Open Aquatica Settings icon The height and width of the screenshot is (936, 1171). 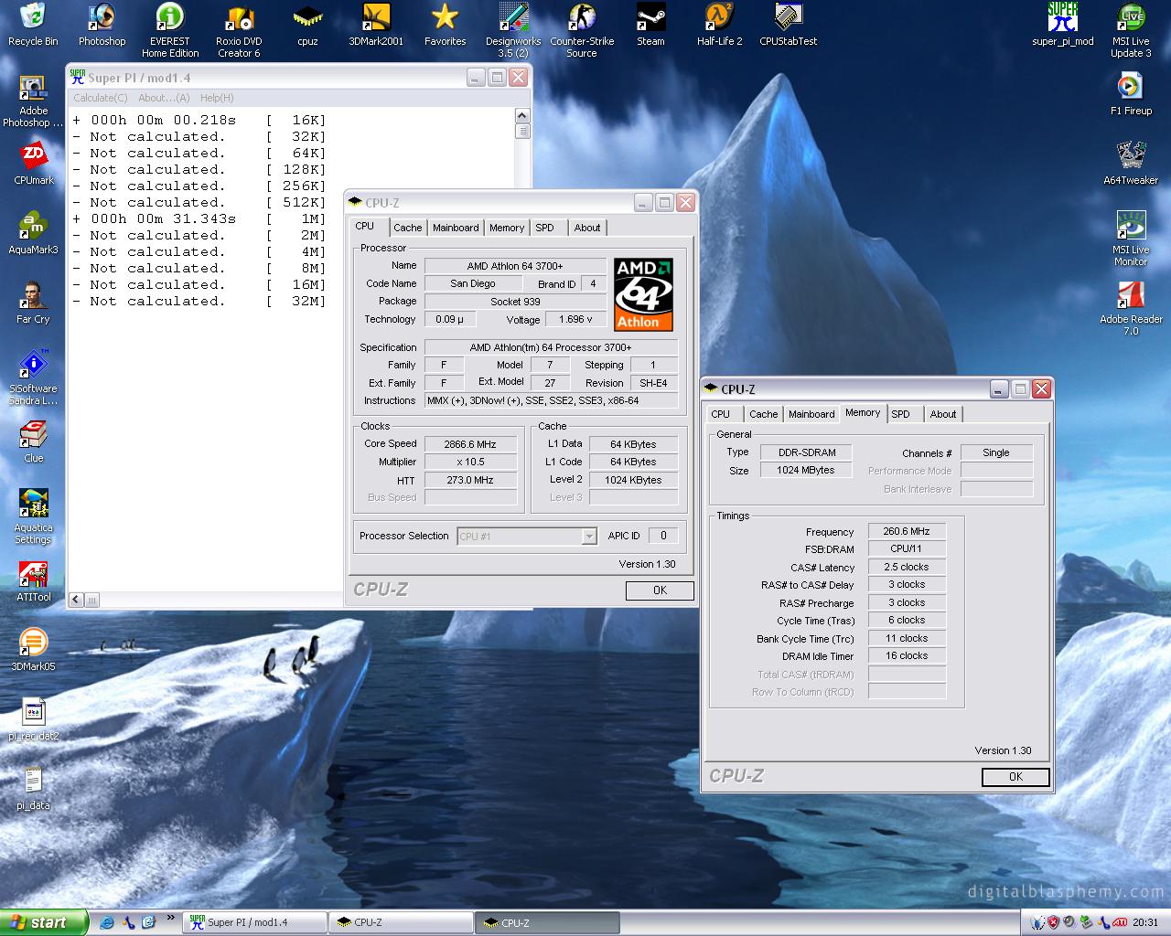pos(33,516)
